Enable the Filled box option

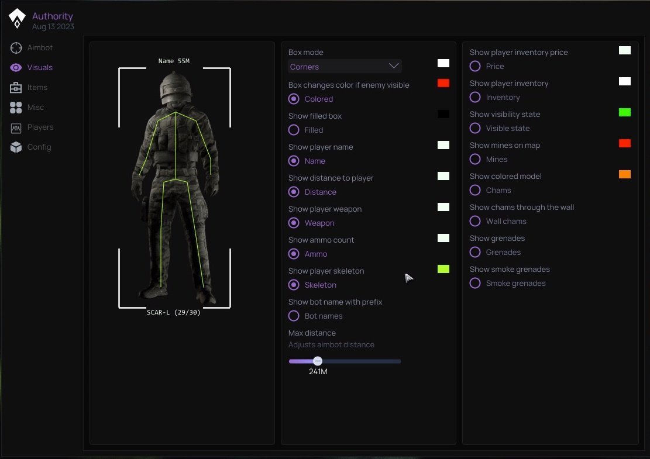pos(294,130)
